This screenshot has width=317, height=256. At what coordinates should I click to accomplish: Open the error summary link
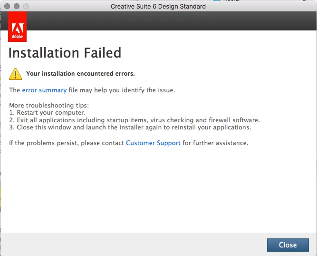coord(44,90)
